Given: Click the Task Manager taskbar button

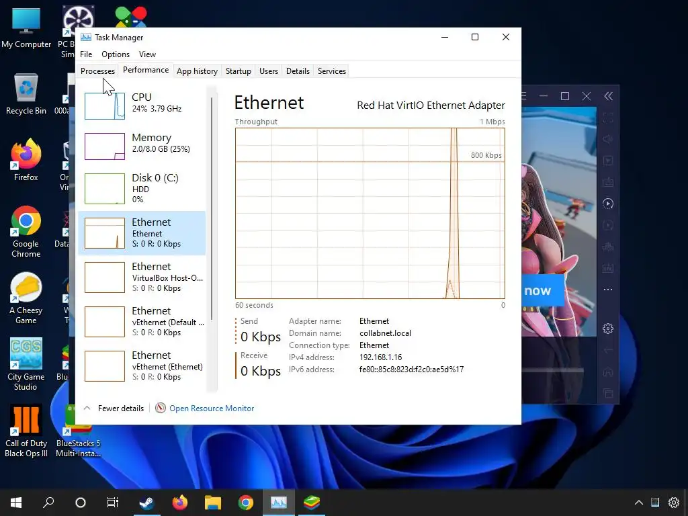Looking at the screenshot, I should [x=279, y=503].
